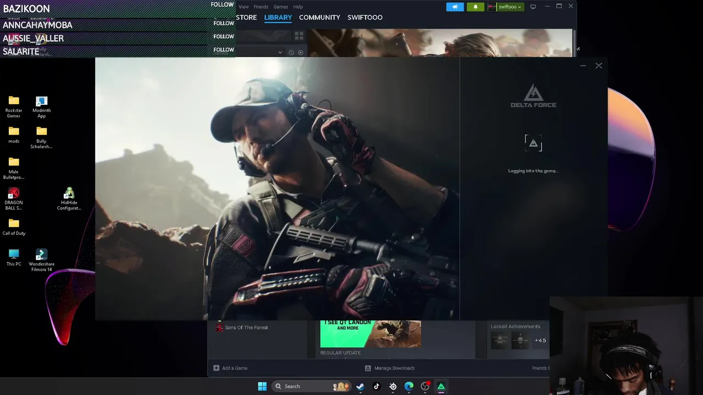Open the Rockstar Games desktop folder
703x395 pixels.
click(14, 106)
